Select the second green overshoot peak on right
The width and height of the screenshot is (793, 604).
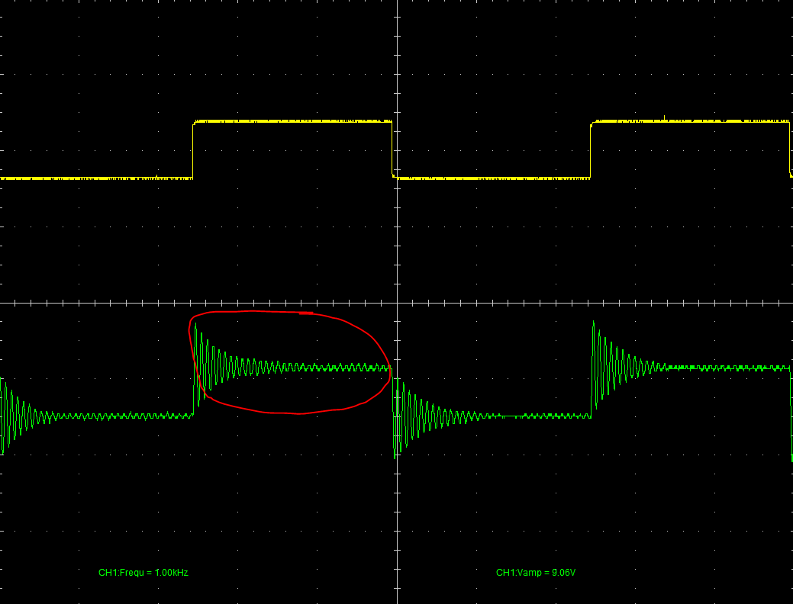pos(594,323)
